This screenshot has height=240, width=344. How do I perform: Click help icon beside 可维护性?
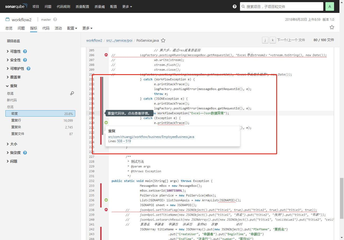[28, 69]
